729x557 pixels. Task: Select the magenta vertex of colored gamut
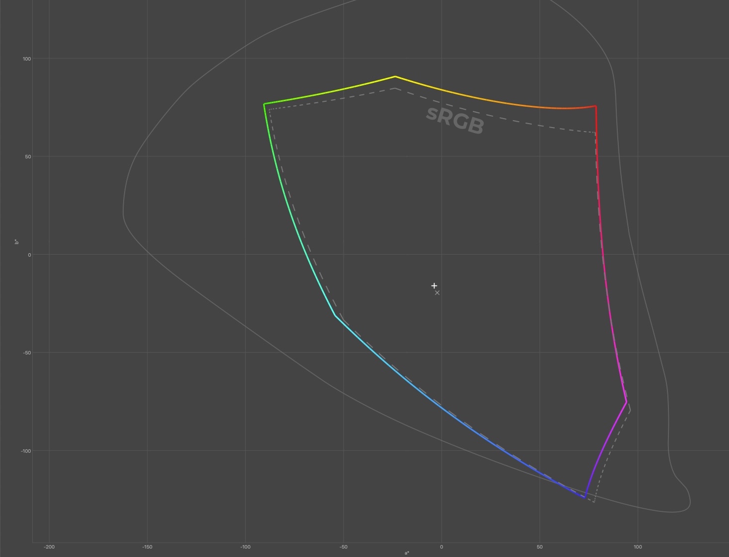pos(626,402)
